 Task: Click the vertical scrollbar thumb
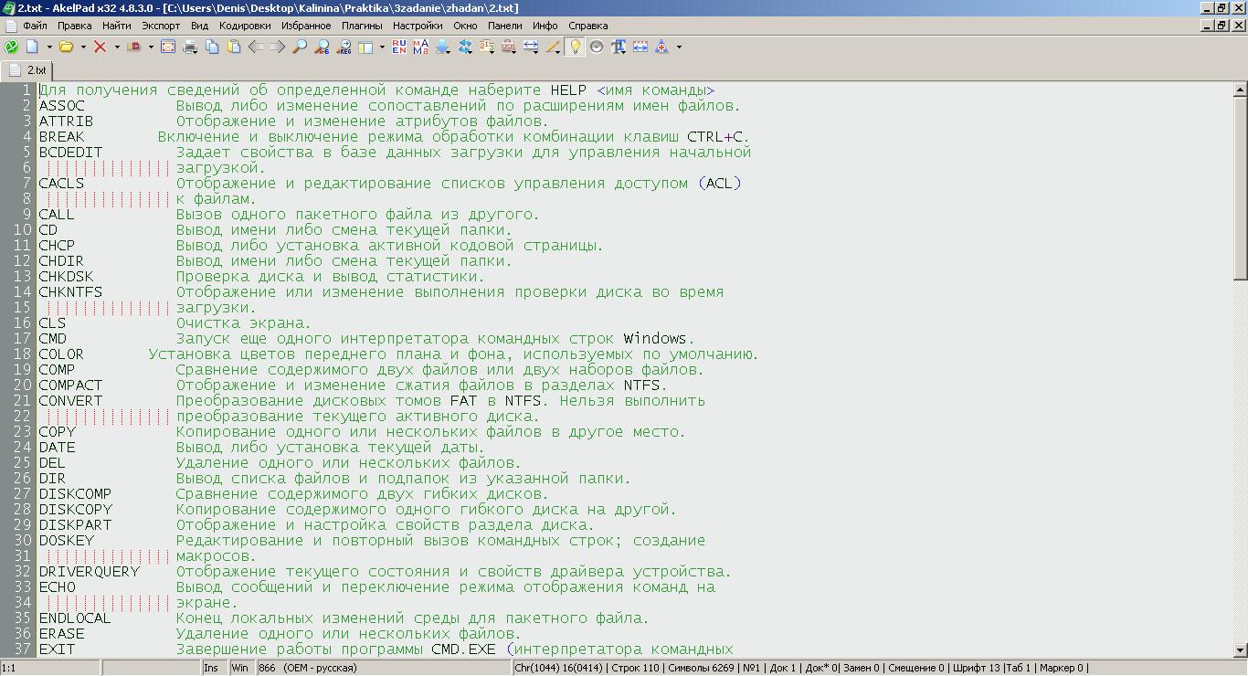[x=1241, y=187]
